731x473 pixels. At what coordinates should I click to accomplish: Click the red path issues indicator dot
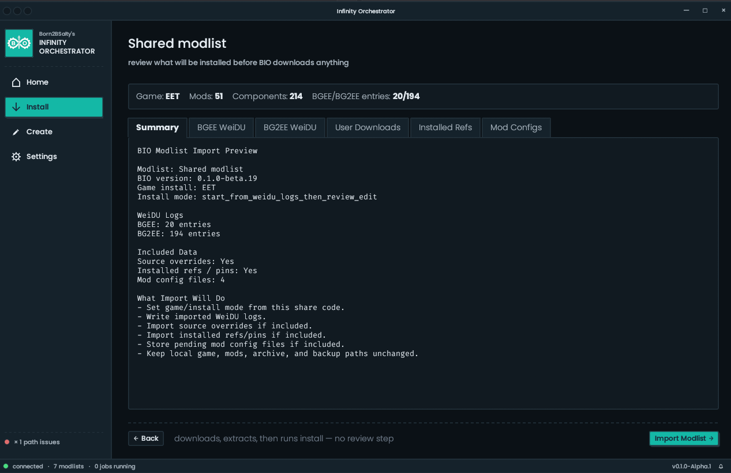(7, 442)
